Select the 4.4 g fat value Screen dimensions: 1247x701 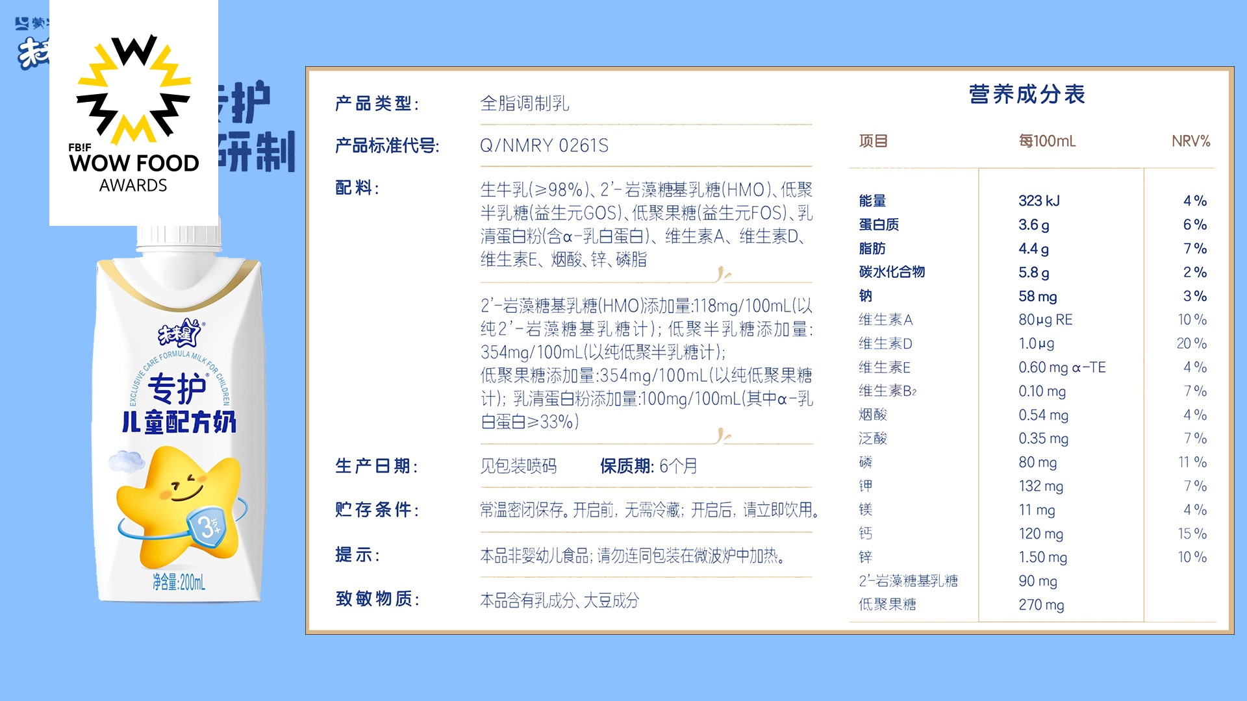coord(1034,249)
